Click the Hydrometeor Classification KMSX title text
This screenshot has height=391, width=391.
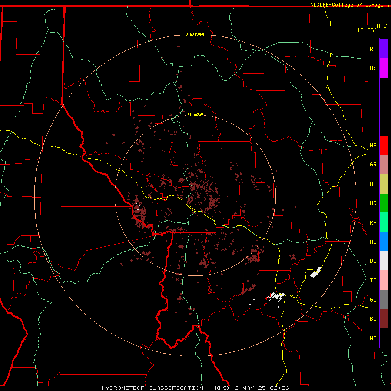(x=195, y=388)
